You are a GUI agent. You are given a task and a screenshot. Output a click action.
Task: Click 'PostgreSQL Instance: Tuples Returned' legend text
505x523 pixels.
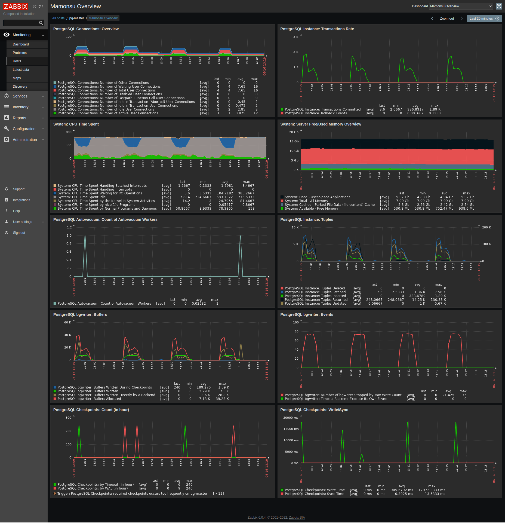pyautogui.click(x=316, y=300)
